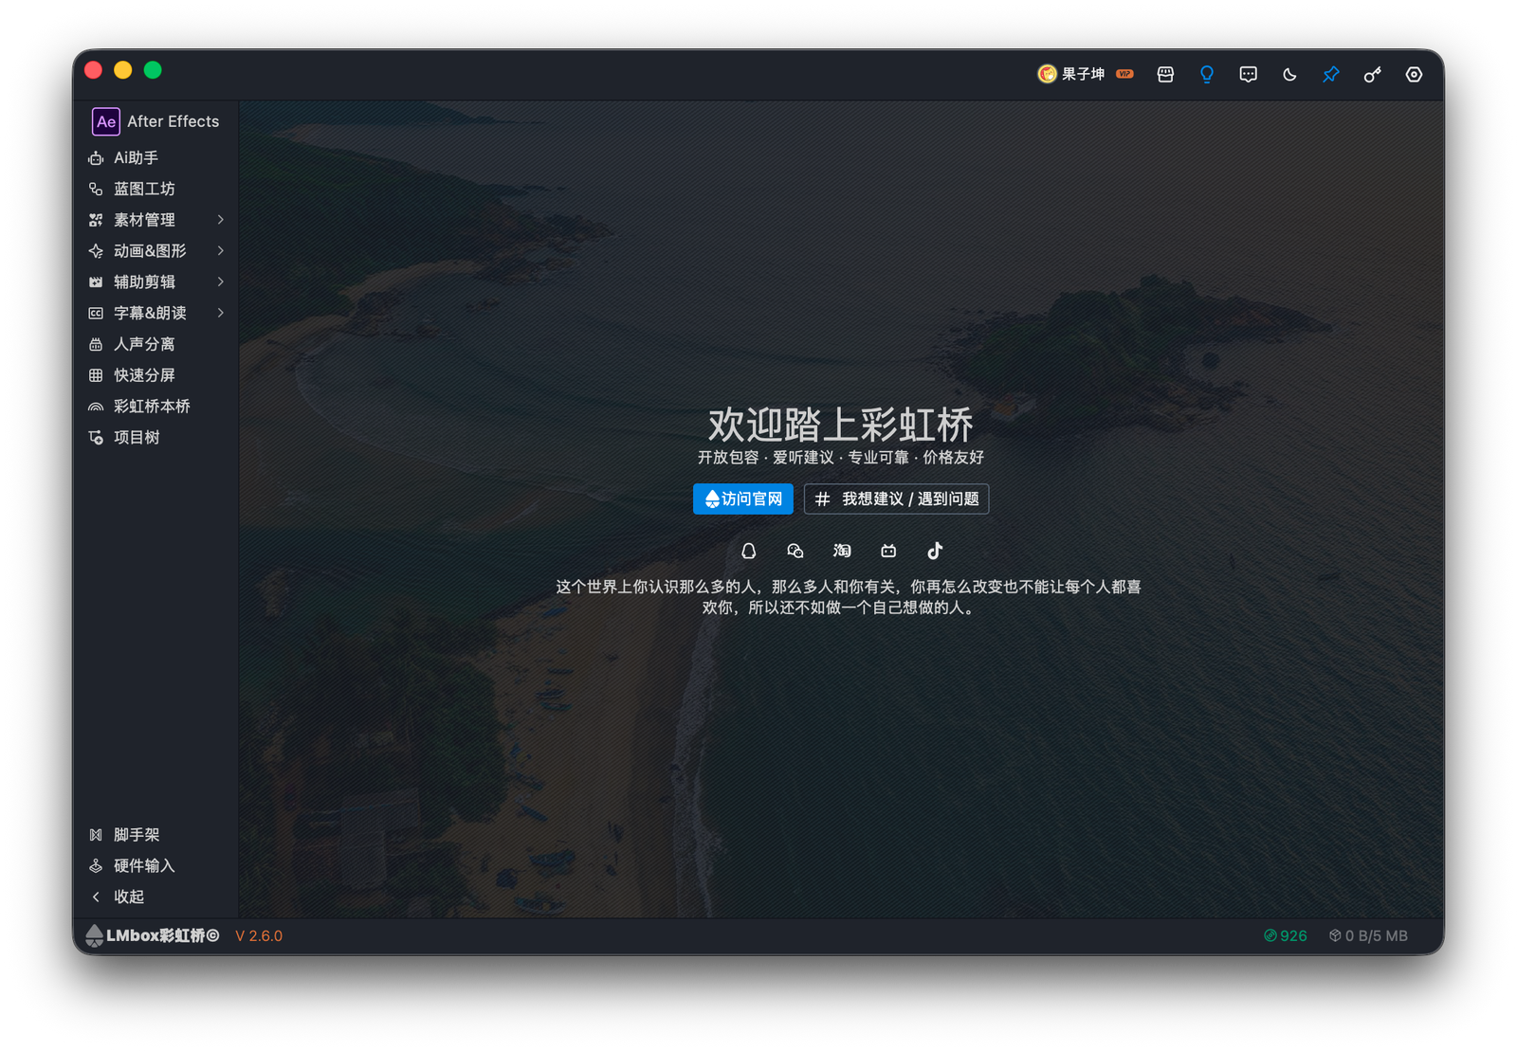Click the LMbox彩虹桥 logo in status bar

tap(153, 935)
